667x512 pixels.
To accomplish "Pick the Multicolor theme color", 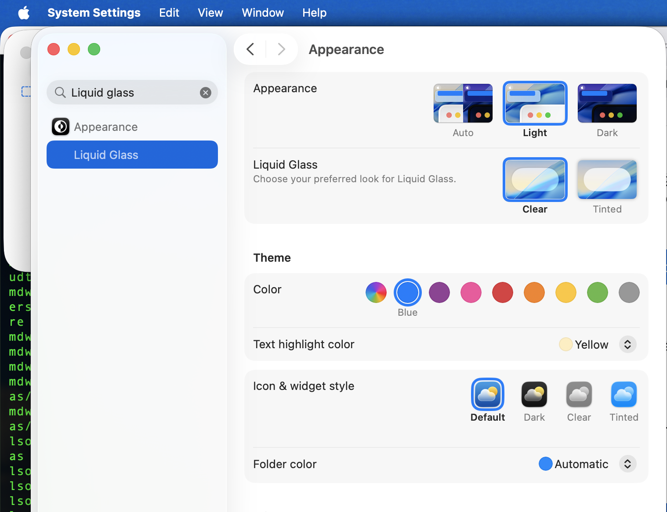I will click(376, 292).
